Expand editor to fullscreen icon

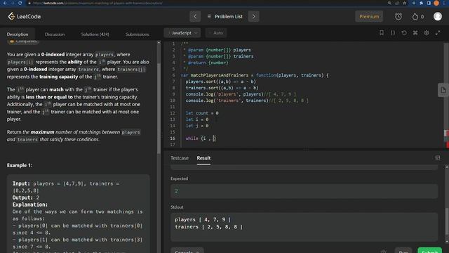tap(438, 33)
